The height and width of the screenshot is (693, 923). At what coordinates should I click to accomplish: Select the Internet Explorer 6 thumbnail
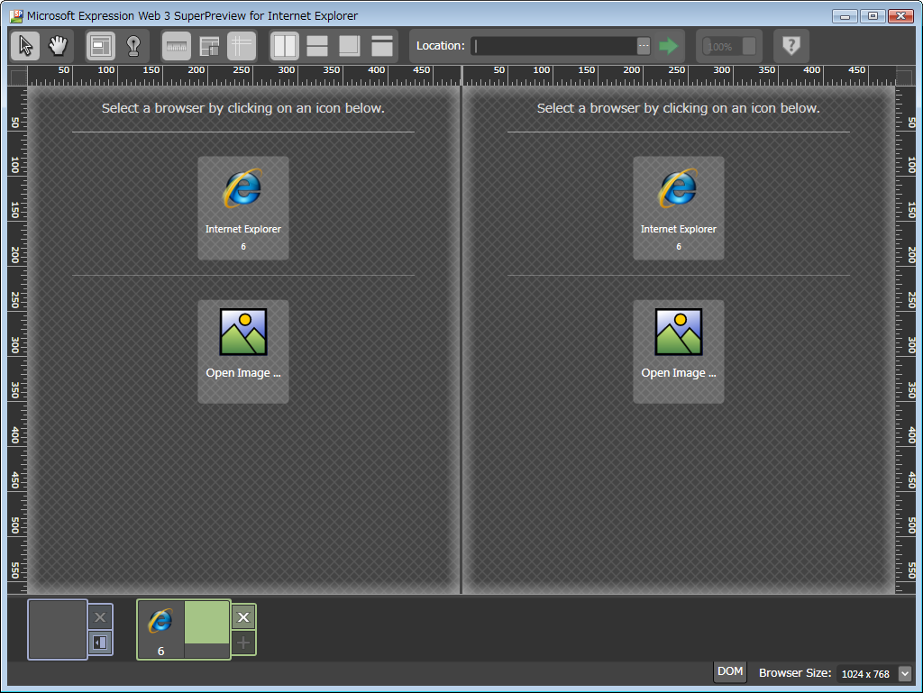(160, 629)
